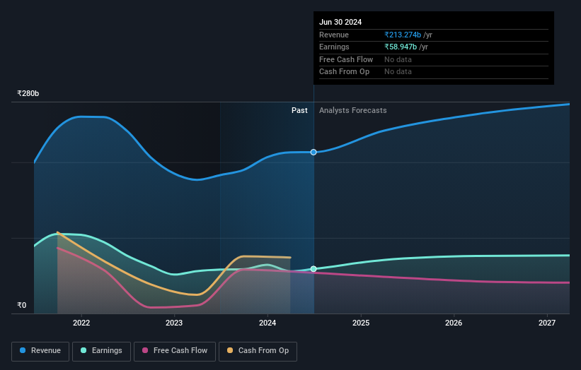
Task: Click the teal Earnings legend dot
Action: pos(84,350)
